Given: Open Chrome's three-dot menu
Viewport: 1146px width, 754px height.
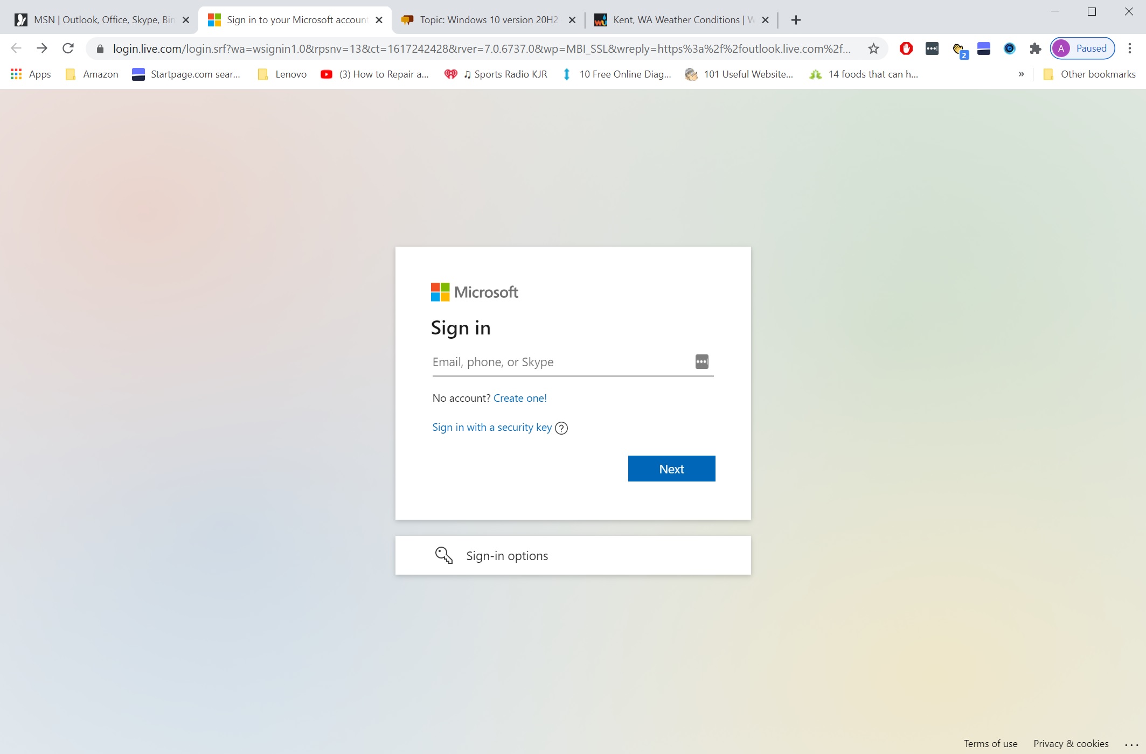Looking at the screenshot, I should coord(1130,48).
